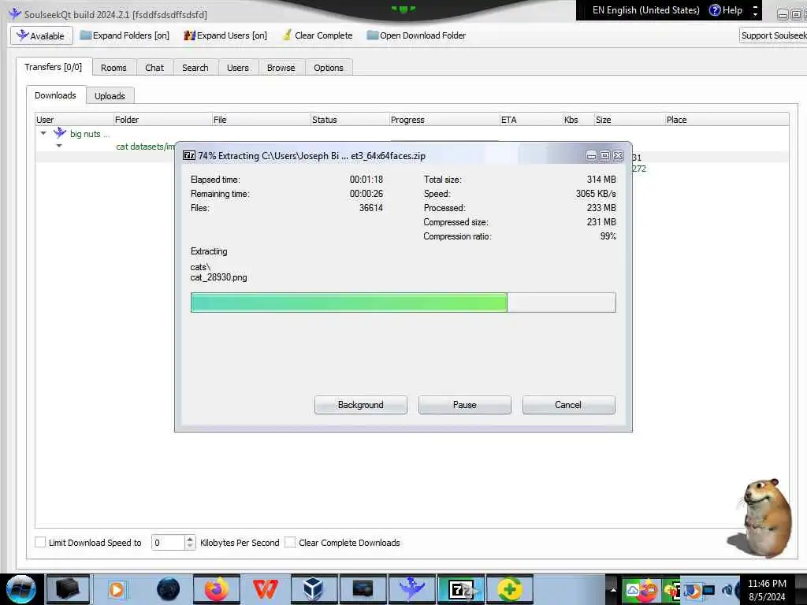Decrease the speed limit with down arrow
This screenshot has height=605, width=807.
click(x=190, y=547)
